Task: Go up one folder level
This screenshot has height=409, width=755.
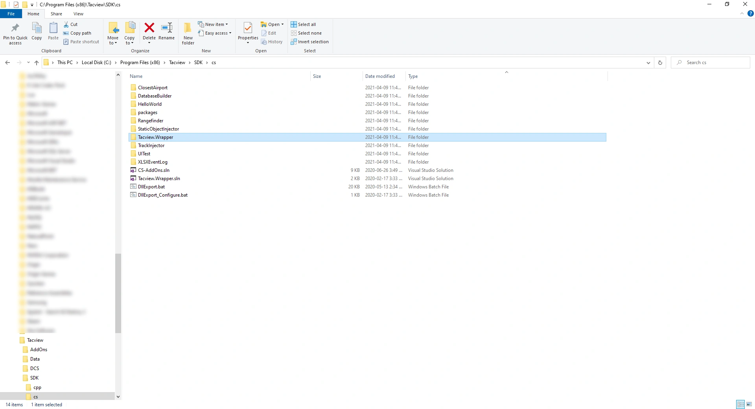Action: point(37,63)
